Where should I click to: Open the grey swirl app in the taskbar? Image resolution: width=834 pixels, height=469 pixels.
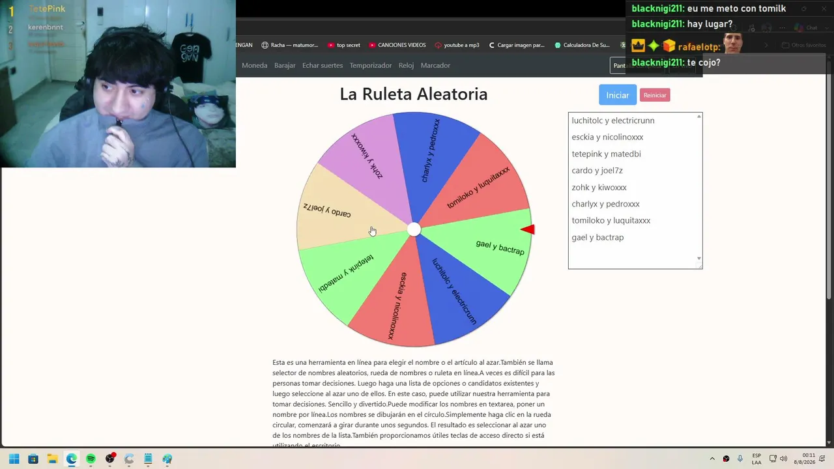point(129,459)
